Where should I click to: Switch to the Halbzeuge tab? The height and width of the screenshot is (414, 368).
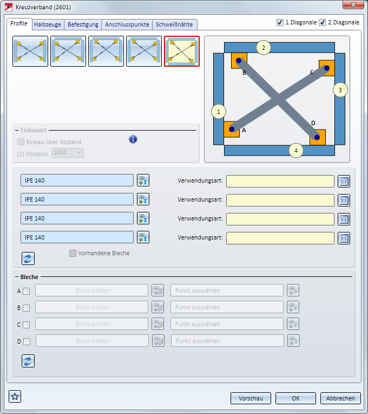[48, 24]
